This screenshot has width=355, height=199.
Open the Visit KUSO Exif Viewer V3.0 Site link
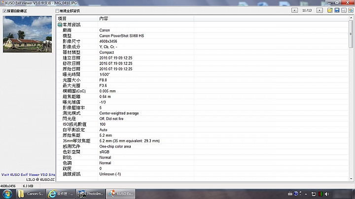[28, 174]
